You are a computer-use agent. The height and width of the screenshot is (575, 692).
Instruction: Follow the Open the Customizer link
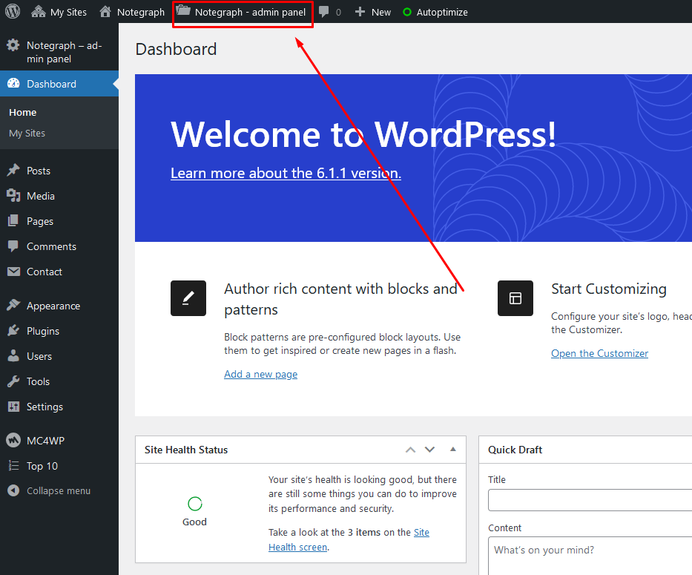599,354
